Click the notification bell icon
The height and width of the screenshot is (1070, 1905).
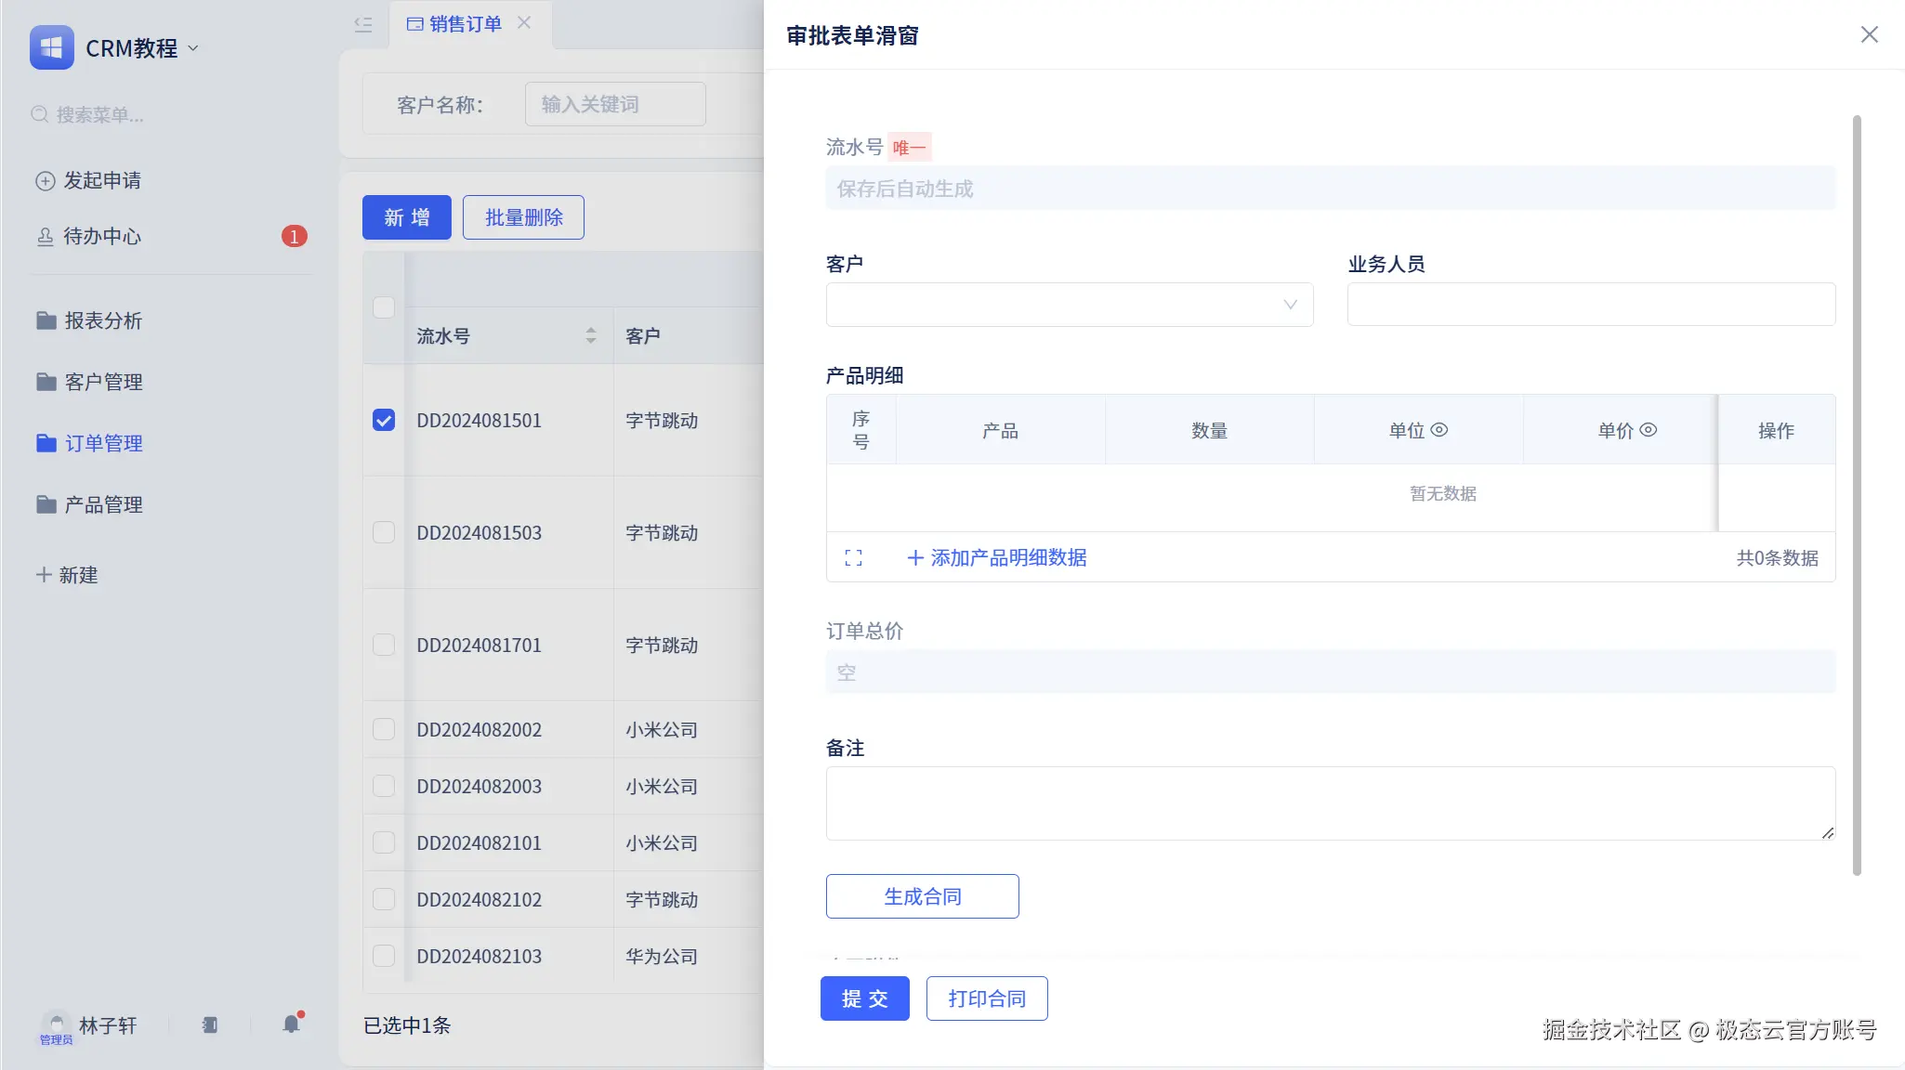pyautogui.click(x=292, y=1024)
